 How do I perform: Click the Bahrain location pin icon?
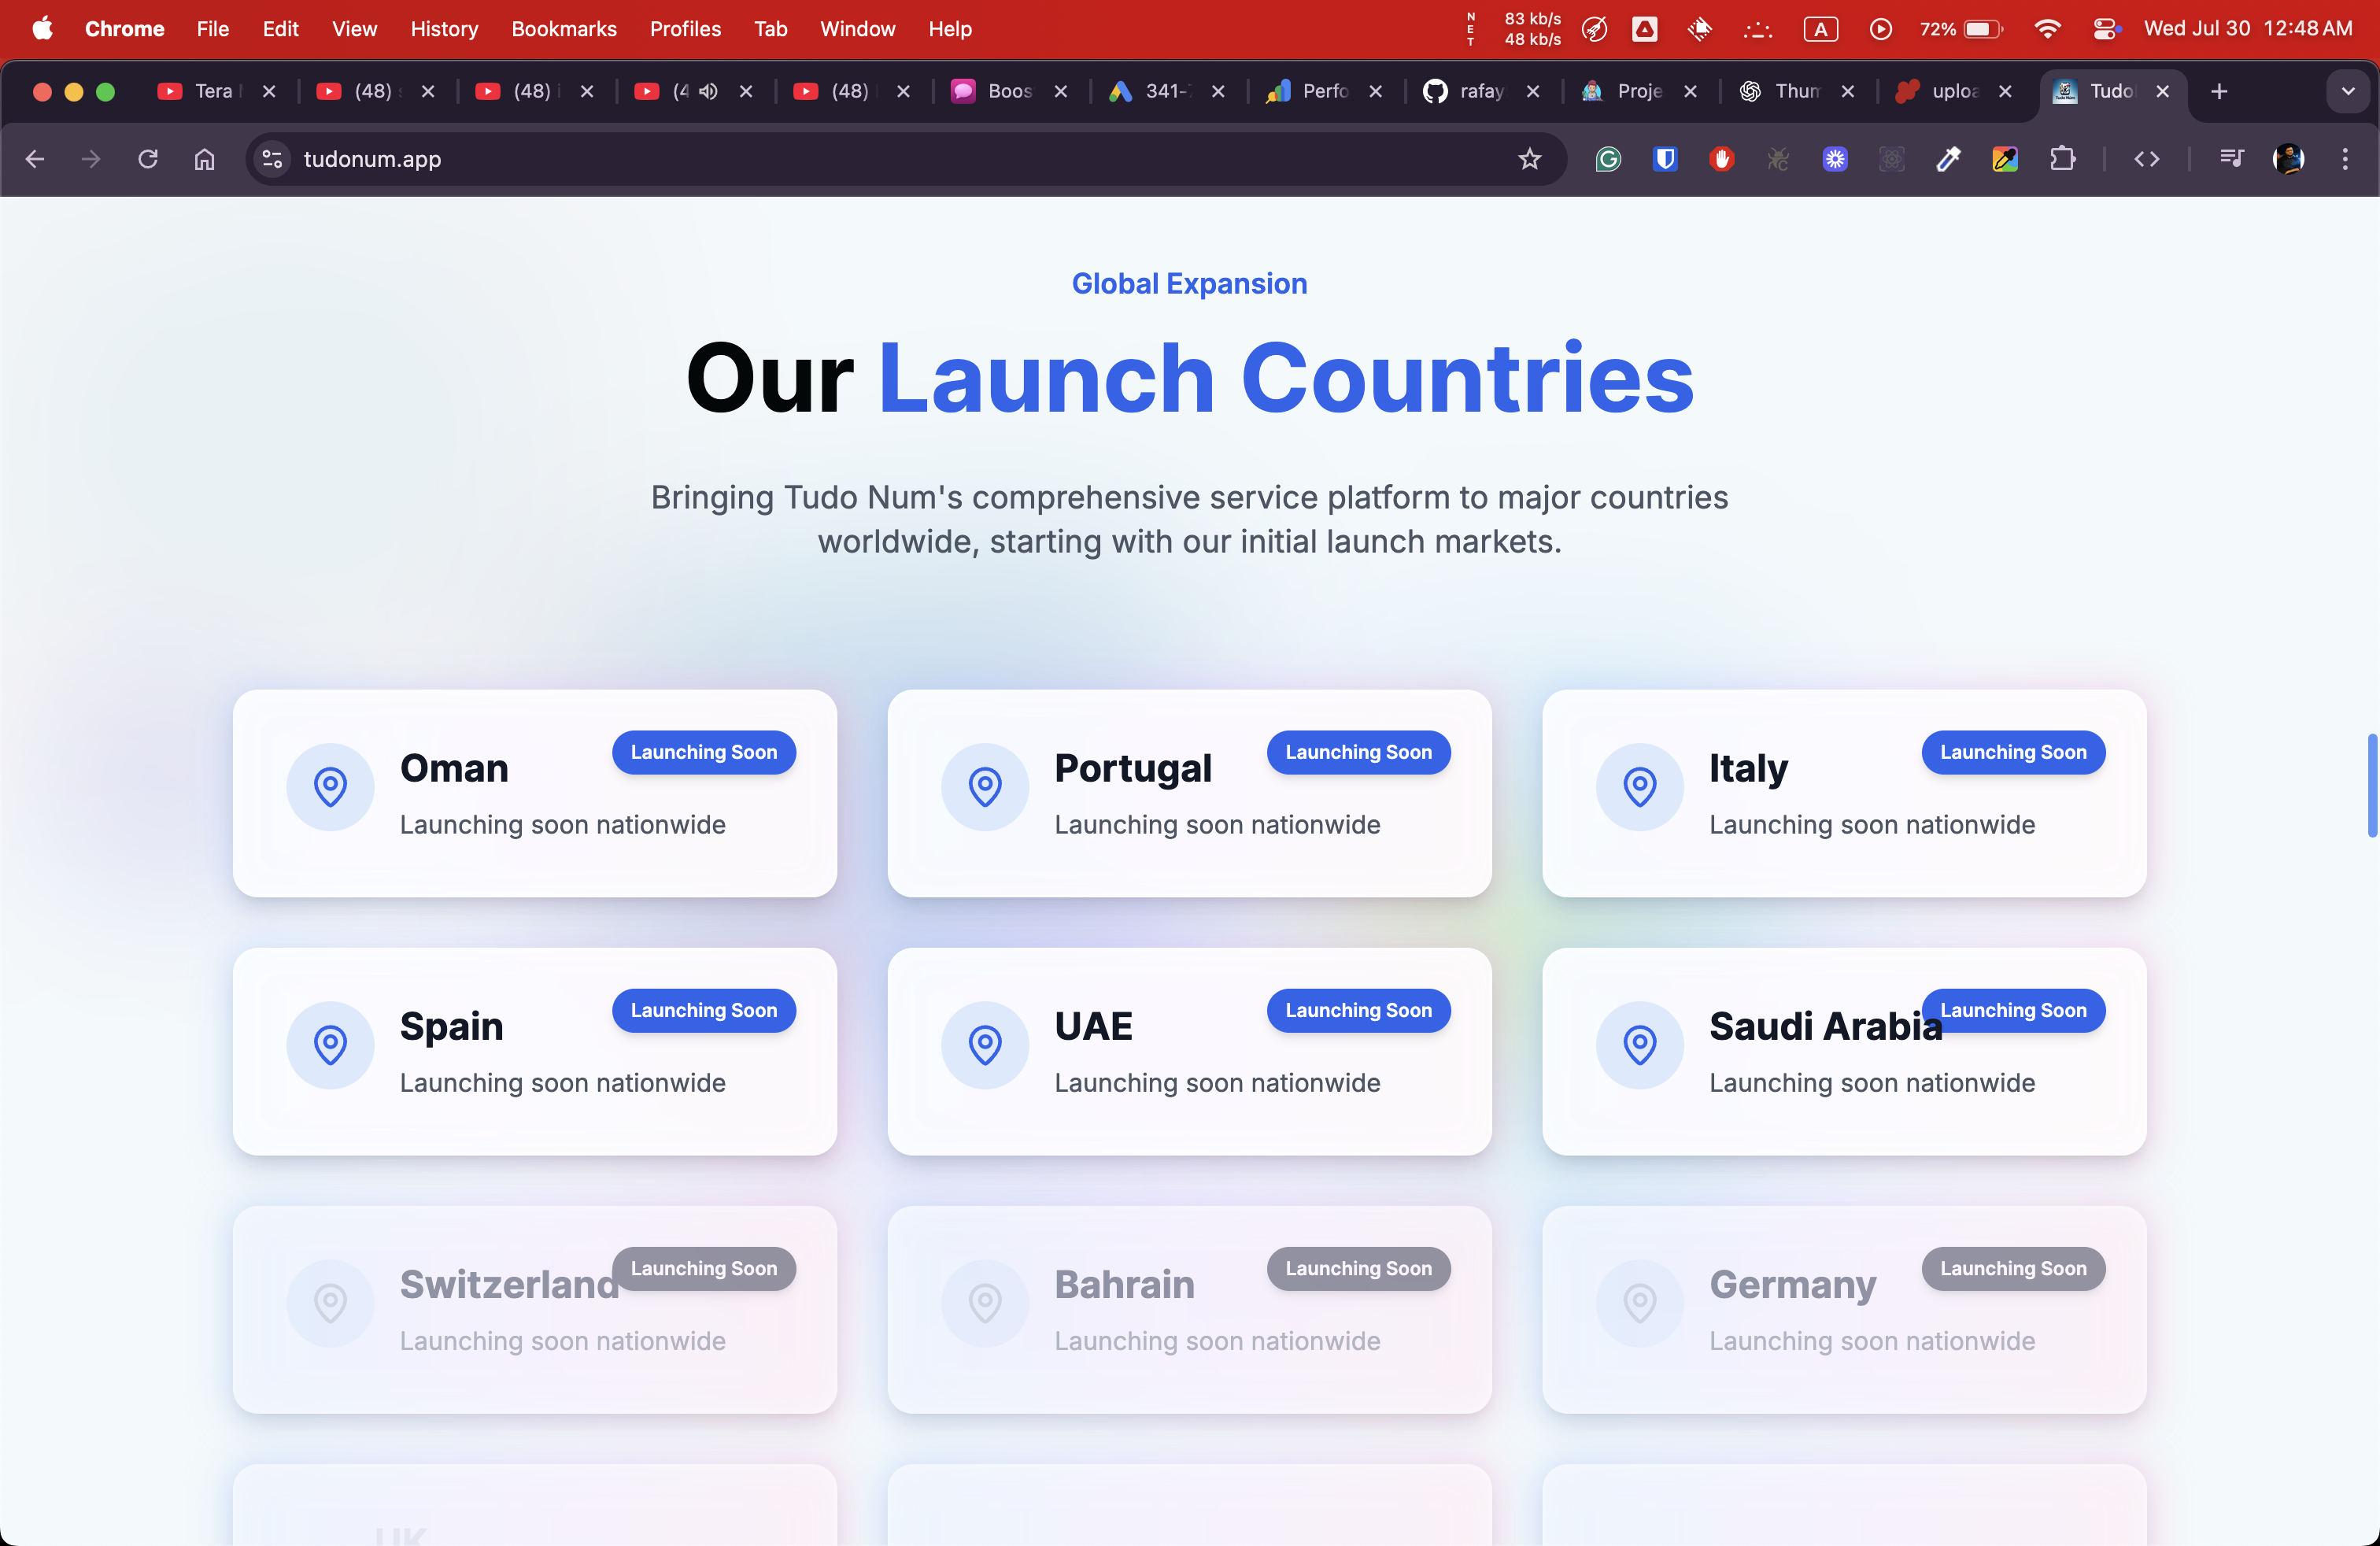(985, 1302)
